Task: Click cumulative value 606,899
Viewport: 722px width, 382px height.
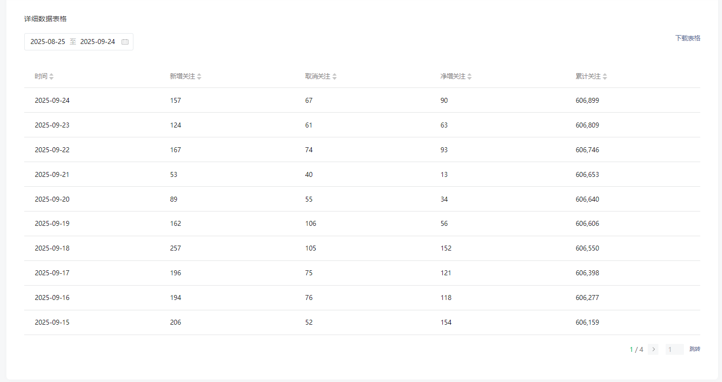Action: coord(587,100)
